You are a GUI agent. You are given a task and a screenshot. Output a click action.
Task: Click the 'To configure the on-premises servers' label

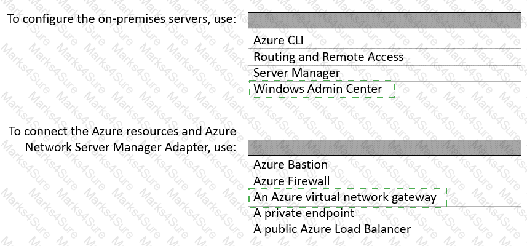pos(122,19)
